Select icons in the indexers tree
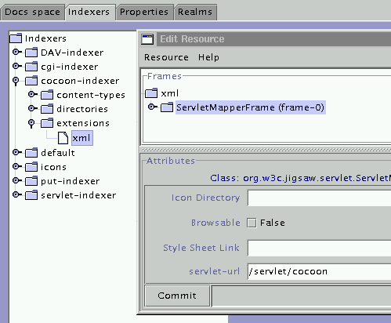The height and width of the screenshot is (323, 391). (x=53, y=167)
